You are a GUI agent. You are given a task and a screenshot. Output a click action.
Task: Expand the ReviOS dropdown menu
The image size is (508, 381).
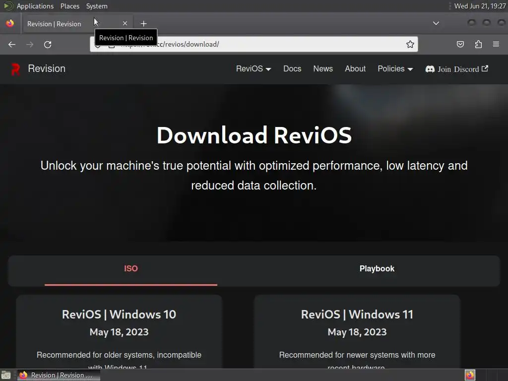254,68
